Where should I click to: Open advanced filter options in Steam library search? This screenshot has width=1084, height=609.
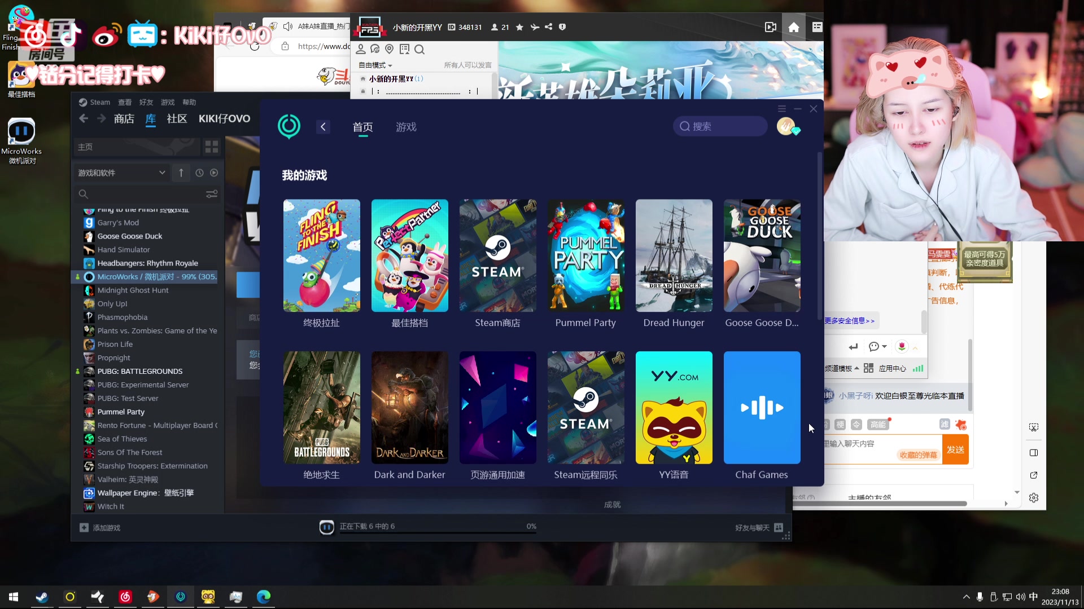tap(212, 194)
